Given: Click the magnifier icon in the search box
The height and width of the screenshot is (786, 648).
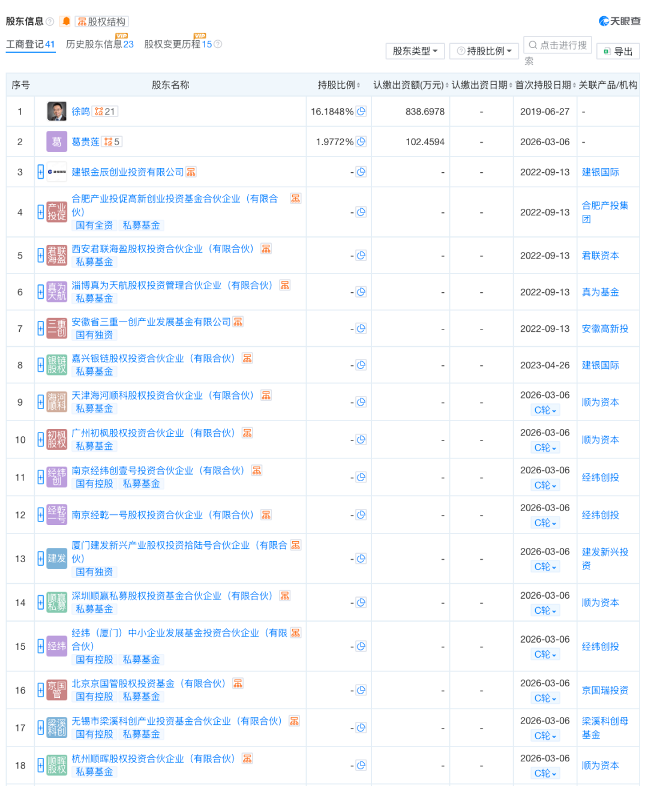Looking at the screenshot, I should click(x=533, y=44).
